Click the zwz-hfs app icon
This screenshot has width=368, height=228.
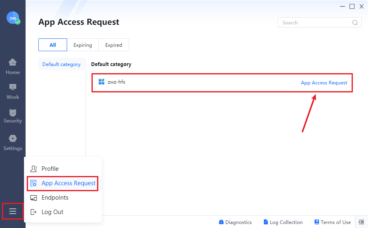[x=101, y=82]
